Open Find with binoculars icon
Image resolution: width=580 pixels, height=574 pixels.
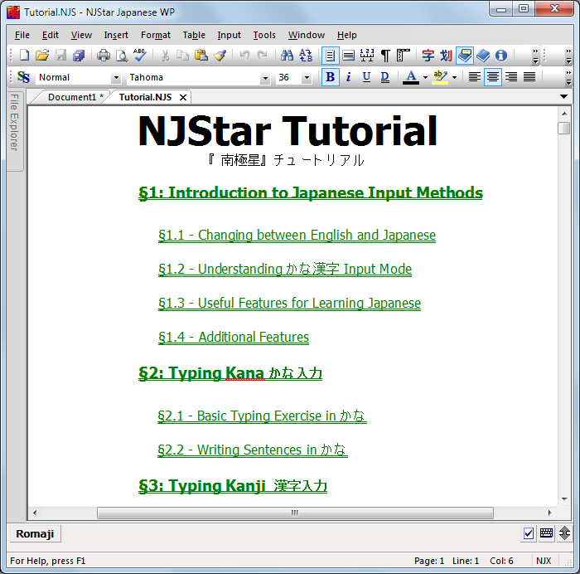(287, 56)
